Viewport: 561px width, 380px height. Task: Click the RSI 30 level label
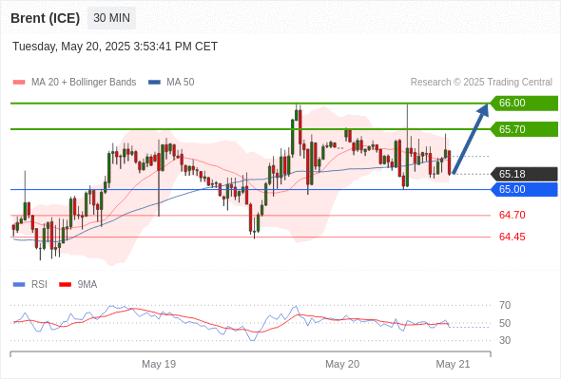[505, 340]
